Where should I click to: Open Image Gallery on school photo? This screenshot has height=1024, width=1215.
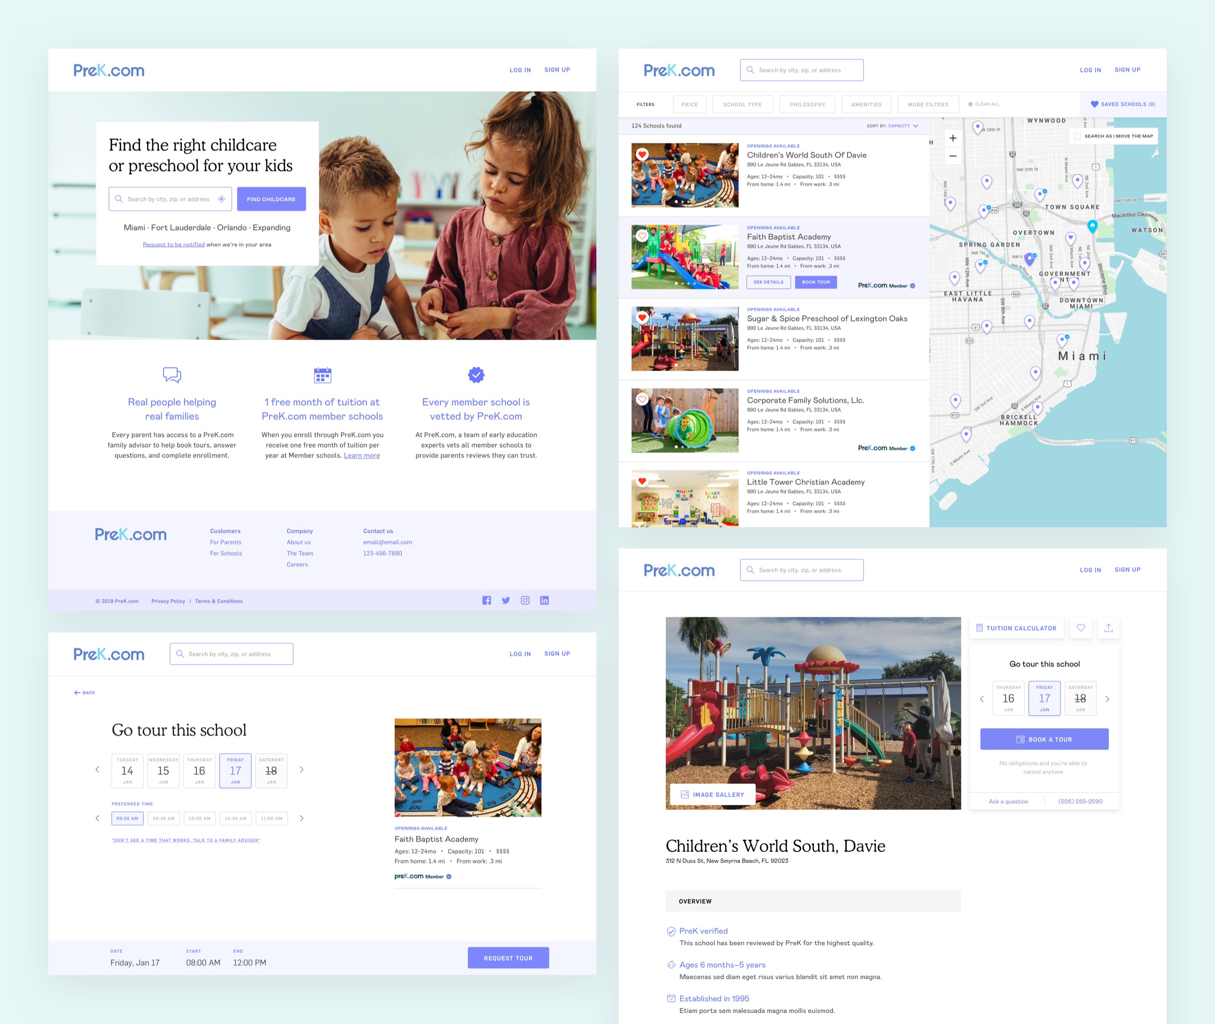[x=712, y=794]
